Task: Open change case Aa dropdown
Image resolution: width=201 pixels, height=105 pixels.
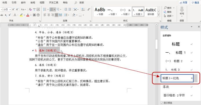Action: click(x=23, y=9)
